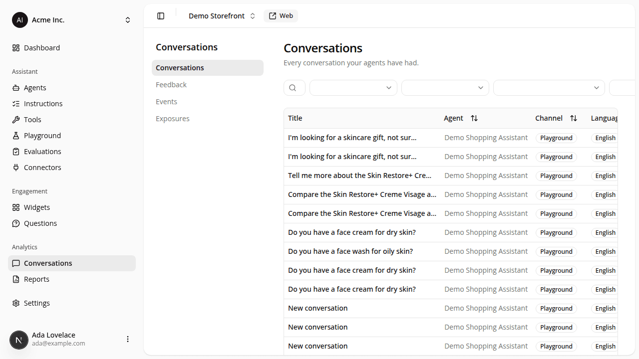Sort by Channel column arrows
The image size is (639, 359).
574,118
